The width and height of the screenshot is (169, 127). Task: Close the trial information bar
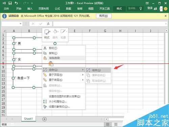pos(166,16)
